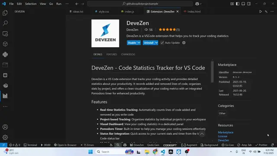The image size is (277, 156).
Task: Click Prettier in status bar
Action: tap(261, 145)
